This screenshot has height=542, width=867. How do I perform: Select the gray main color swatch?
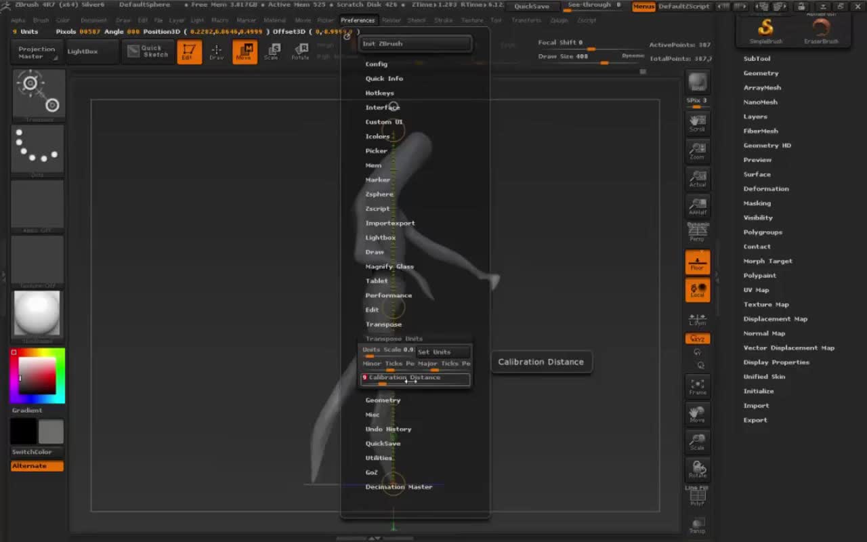[x=51, y=432]
